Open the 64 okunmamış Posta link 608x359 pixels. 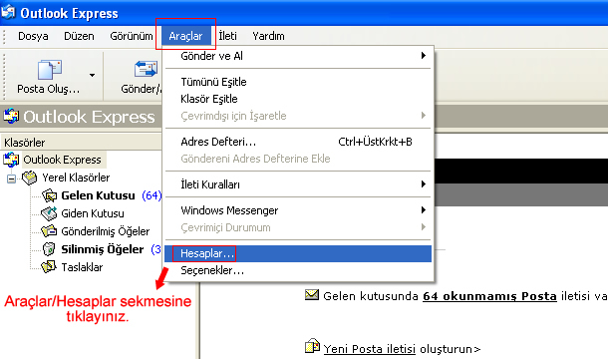[x=489, y=296]
